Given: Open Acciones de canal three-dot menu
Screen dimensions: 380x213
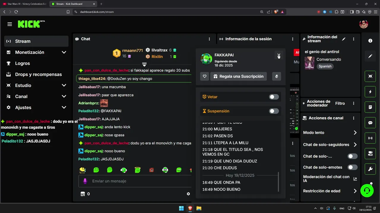Looking at the screenshot, I should click(x=354, y=118).
